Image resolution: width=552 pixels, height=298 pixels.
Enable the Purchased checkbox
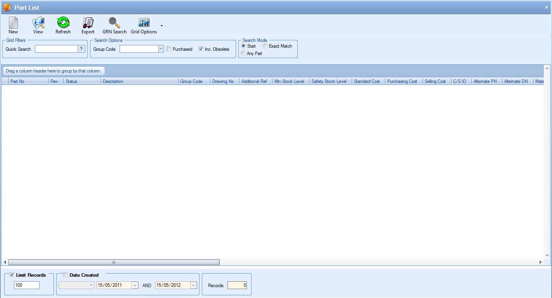click(x=169, y=49)
